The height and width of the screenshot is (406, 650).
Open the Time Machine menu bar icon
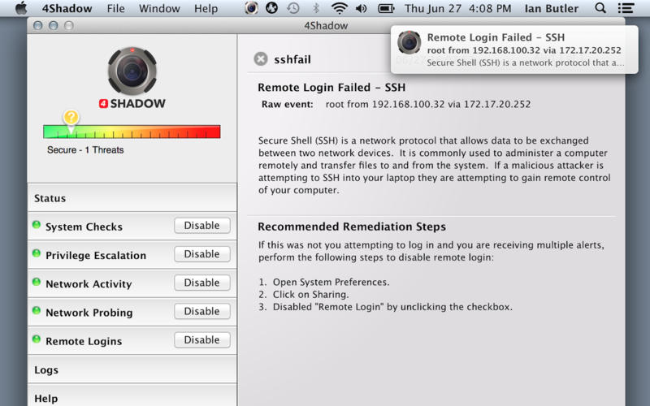click(x=292, y=9)
